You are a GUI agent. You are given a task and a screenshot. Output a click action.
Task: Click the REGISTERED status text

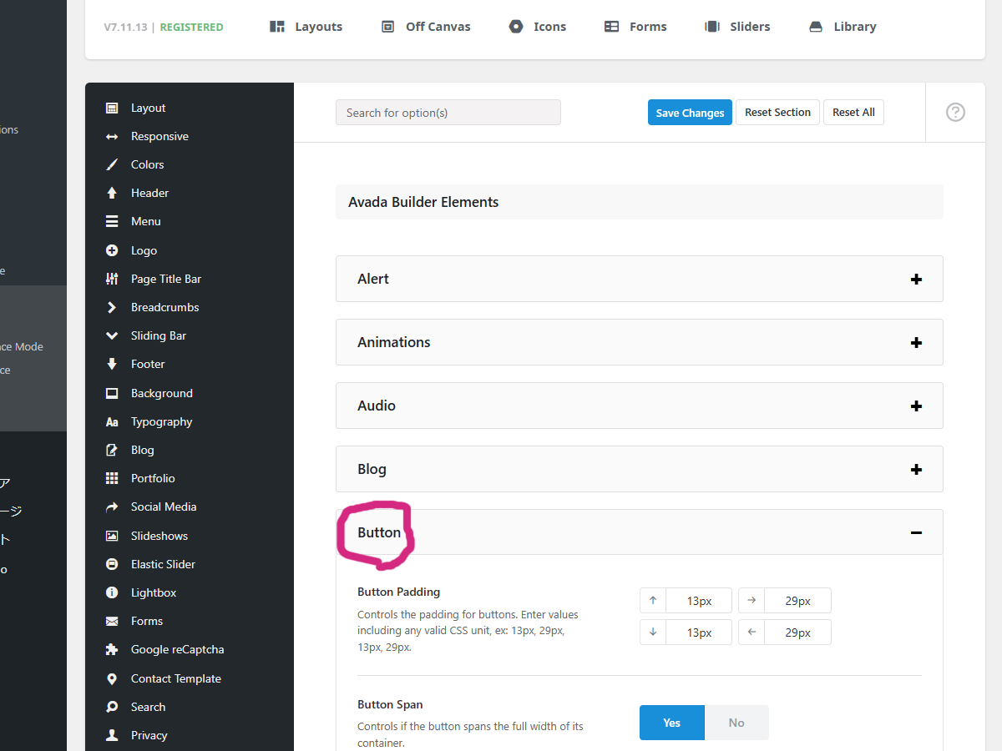click(191, 27)
